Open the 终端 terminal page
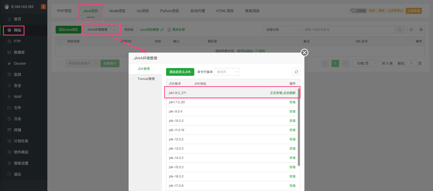 click(17, 130)
